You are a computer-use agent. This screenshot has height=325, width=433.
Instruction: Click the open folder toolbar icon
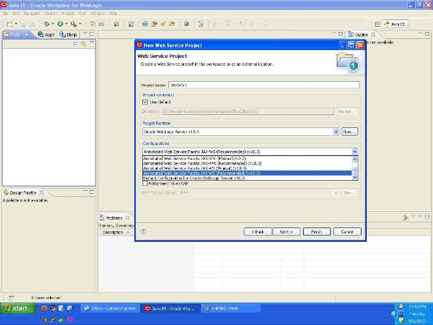[154, 24]
